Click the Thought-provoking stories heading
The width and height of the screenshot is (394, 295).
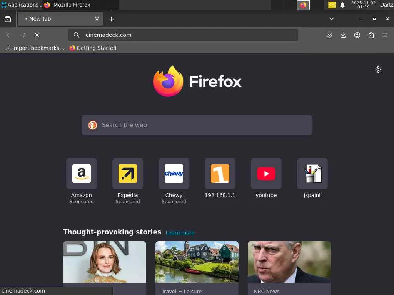click(112, 232)
